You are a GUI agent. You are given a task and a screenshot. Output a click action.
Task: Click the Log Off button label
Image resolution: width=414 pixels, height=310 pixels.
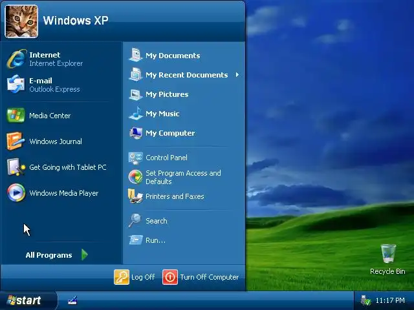[x=143, y=277]
